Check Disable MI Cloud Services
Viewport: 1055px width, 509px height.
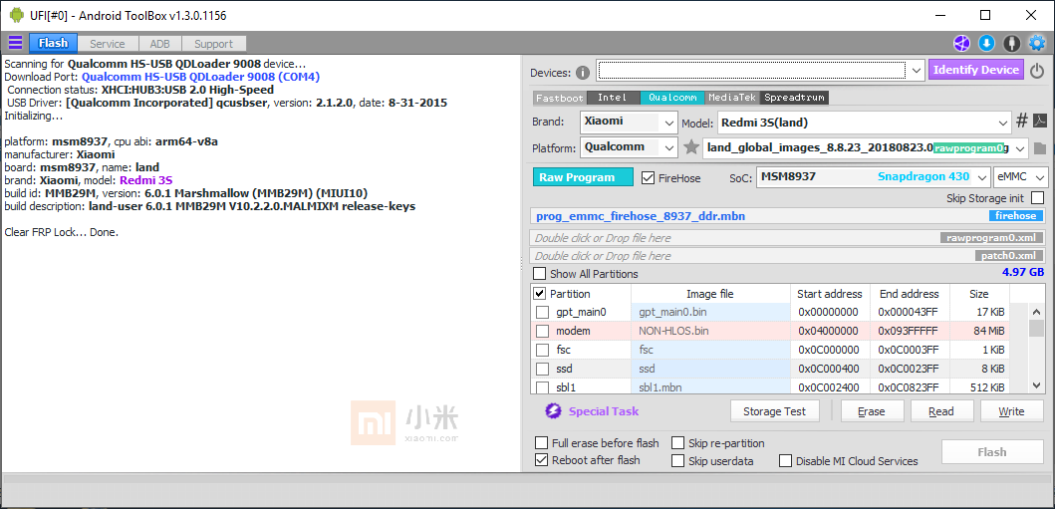(786, 461)
